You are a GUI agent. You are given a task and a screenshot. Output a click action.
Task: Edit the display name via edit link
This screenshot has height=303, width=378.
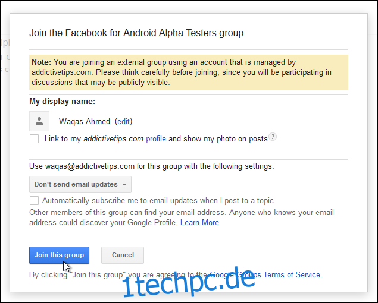pos(123,122)
